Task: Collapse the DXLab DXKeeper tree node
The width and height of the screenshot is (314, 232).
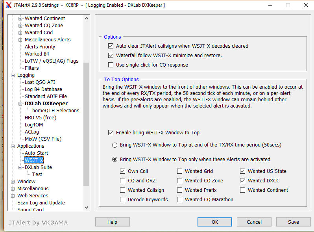Action: coord(20,104)
